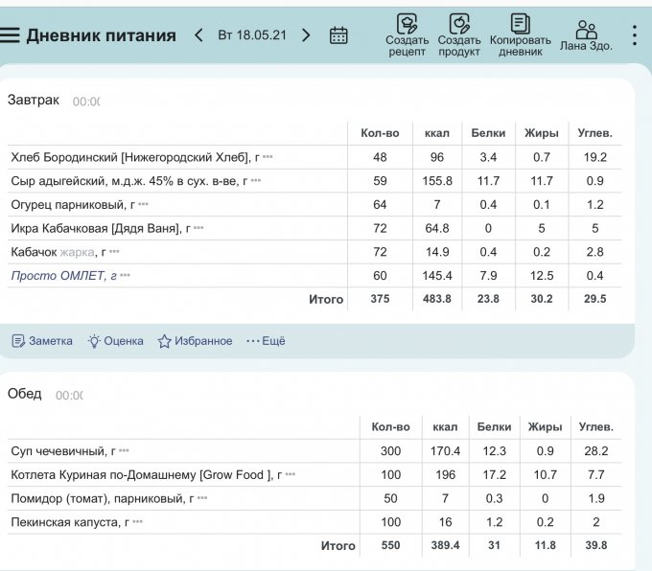Edit the breakfast time 00:00
This screenshot has height=571, width=652.
(x=85, y=102)
